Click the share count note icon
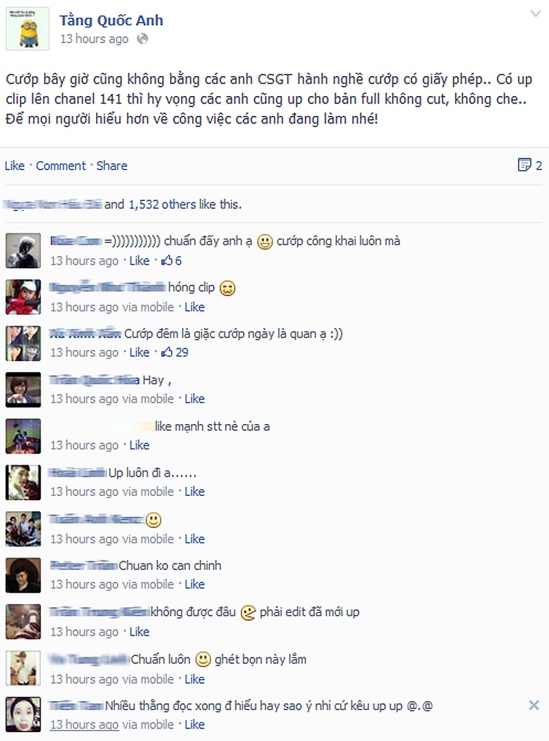 (x=524, y=165)
